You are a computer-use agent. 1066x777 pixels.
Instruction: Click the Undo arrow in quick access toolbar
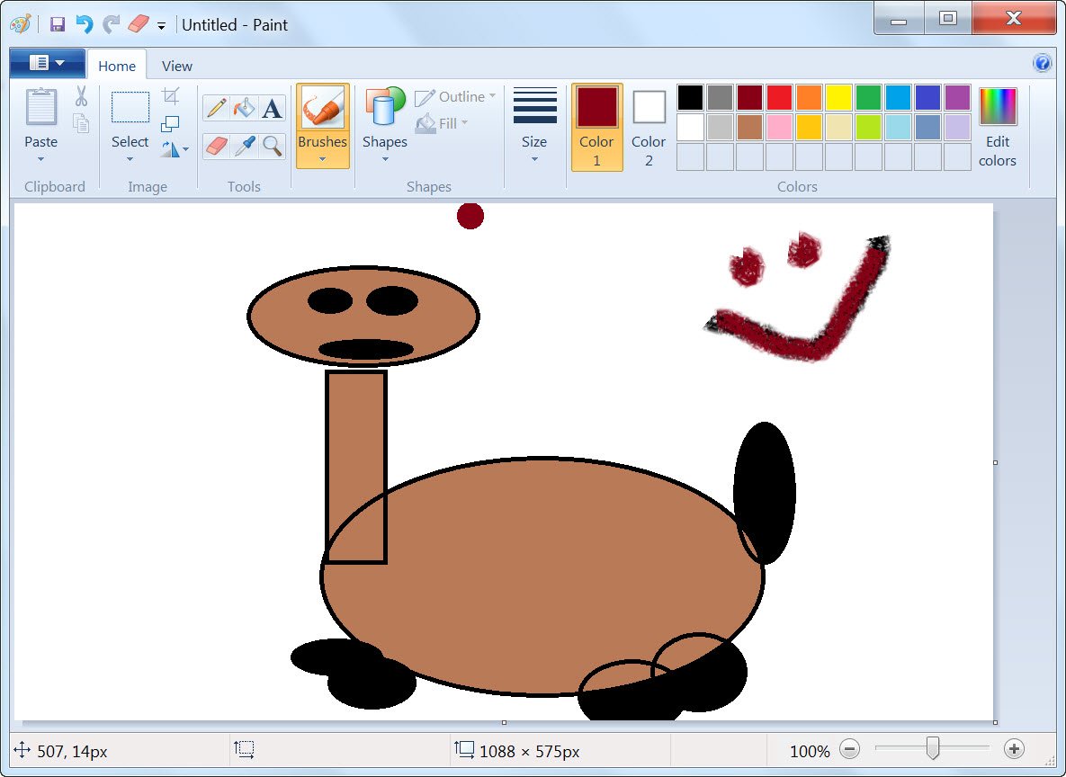[84, 24]
